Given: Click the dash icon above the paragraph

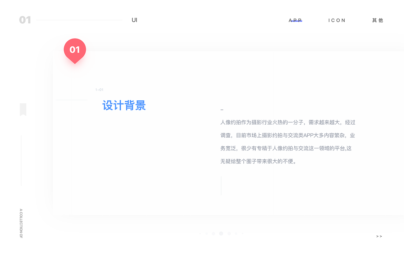Looking at the screenshot, I should [222, 109].
